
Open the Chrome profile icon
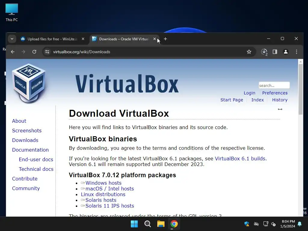pyautogui.click(x=286, y=52)
